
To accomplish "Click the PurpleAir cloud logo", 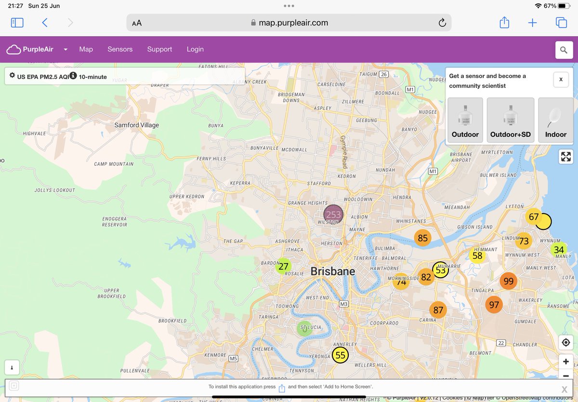I will pos(13,49).
